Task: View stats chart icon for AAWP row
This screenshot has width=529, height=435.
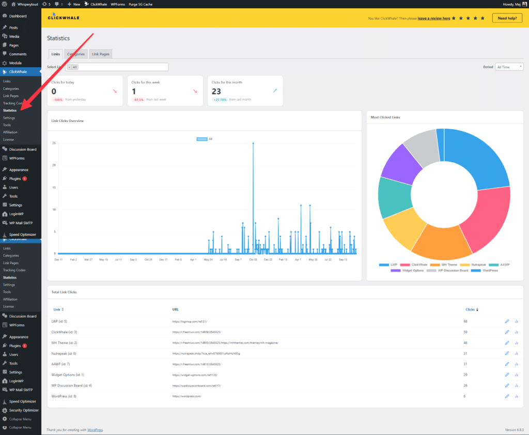Action: [x=516, y=364]
